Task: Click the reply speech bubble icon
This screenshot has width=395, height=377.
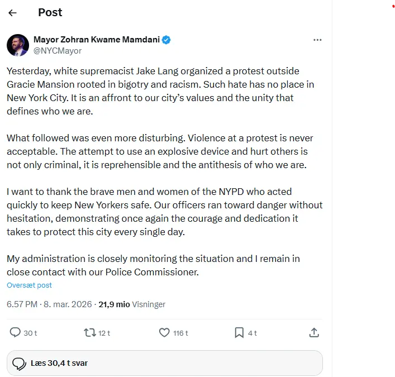Action: (x=15, y=332)
